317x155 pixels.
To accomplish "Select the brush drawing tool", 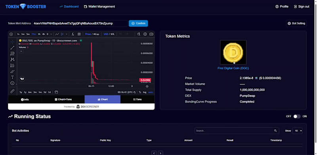I will pos(12,71).
